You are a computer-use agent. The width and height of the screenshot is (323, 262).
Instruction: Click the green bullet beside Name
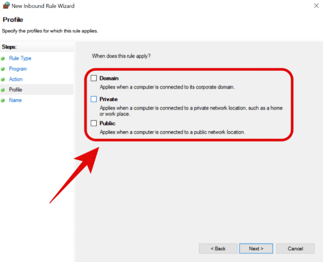click(3, 100)
